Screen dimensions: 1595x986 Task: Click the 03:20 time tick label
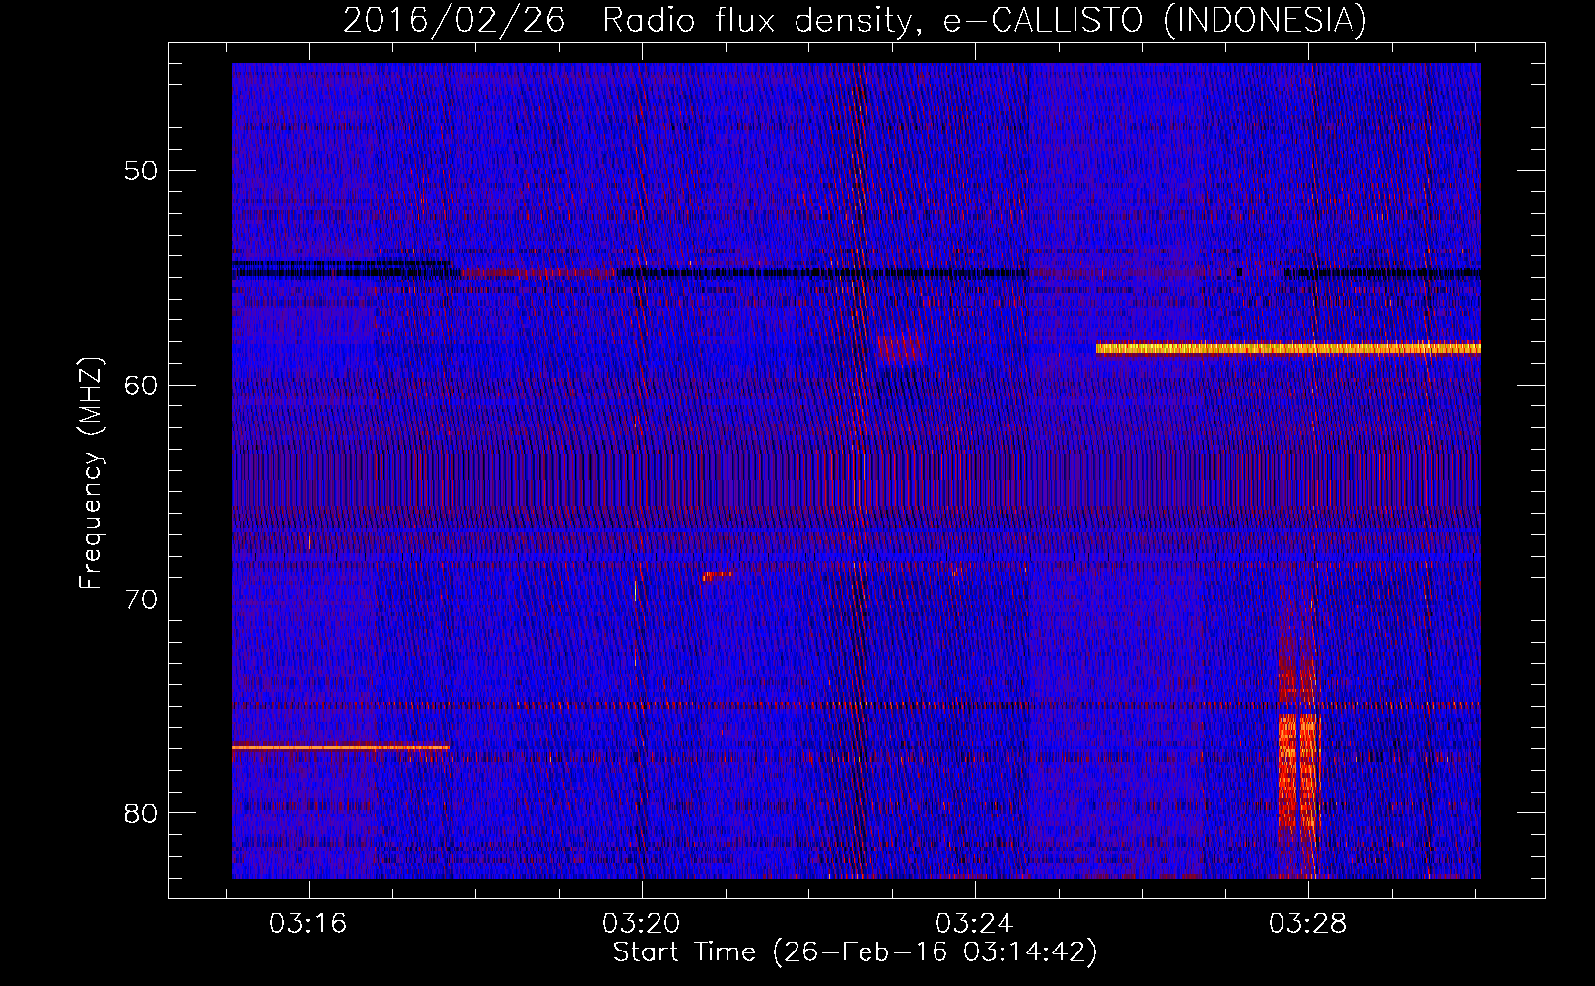(x=642, y=924)
